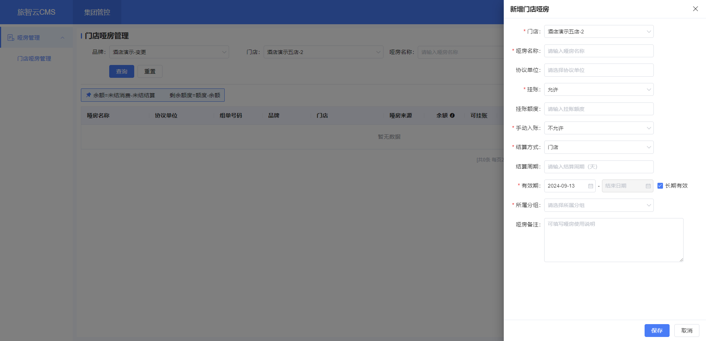Focus the 挂账额度 input field

tap(599, 109)
